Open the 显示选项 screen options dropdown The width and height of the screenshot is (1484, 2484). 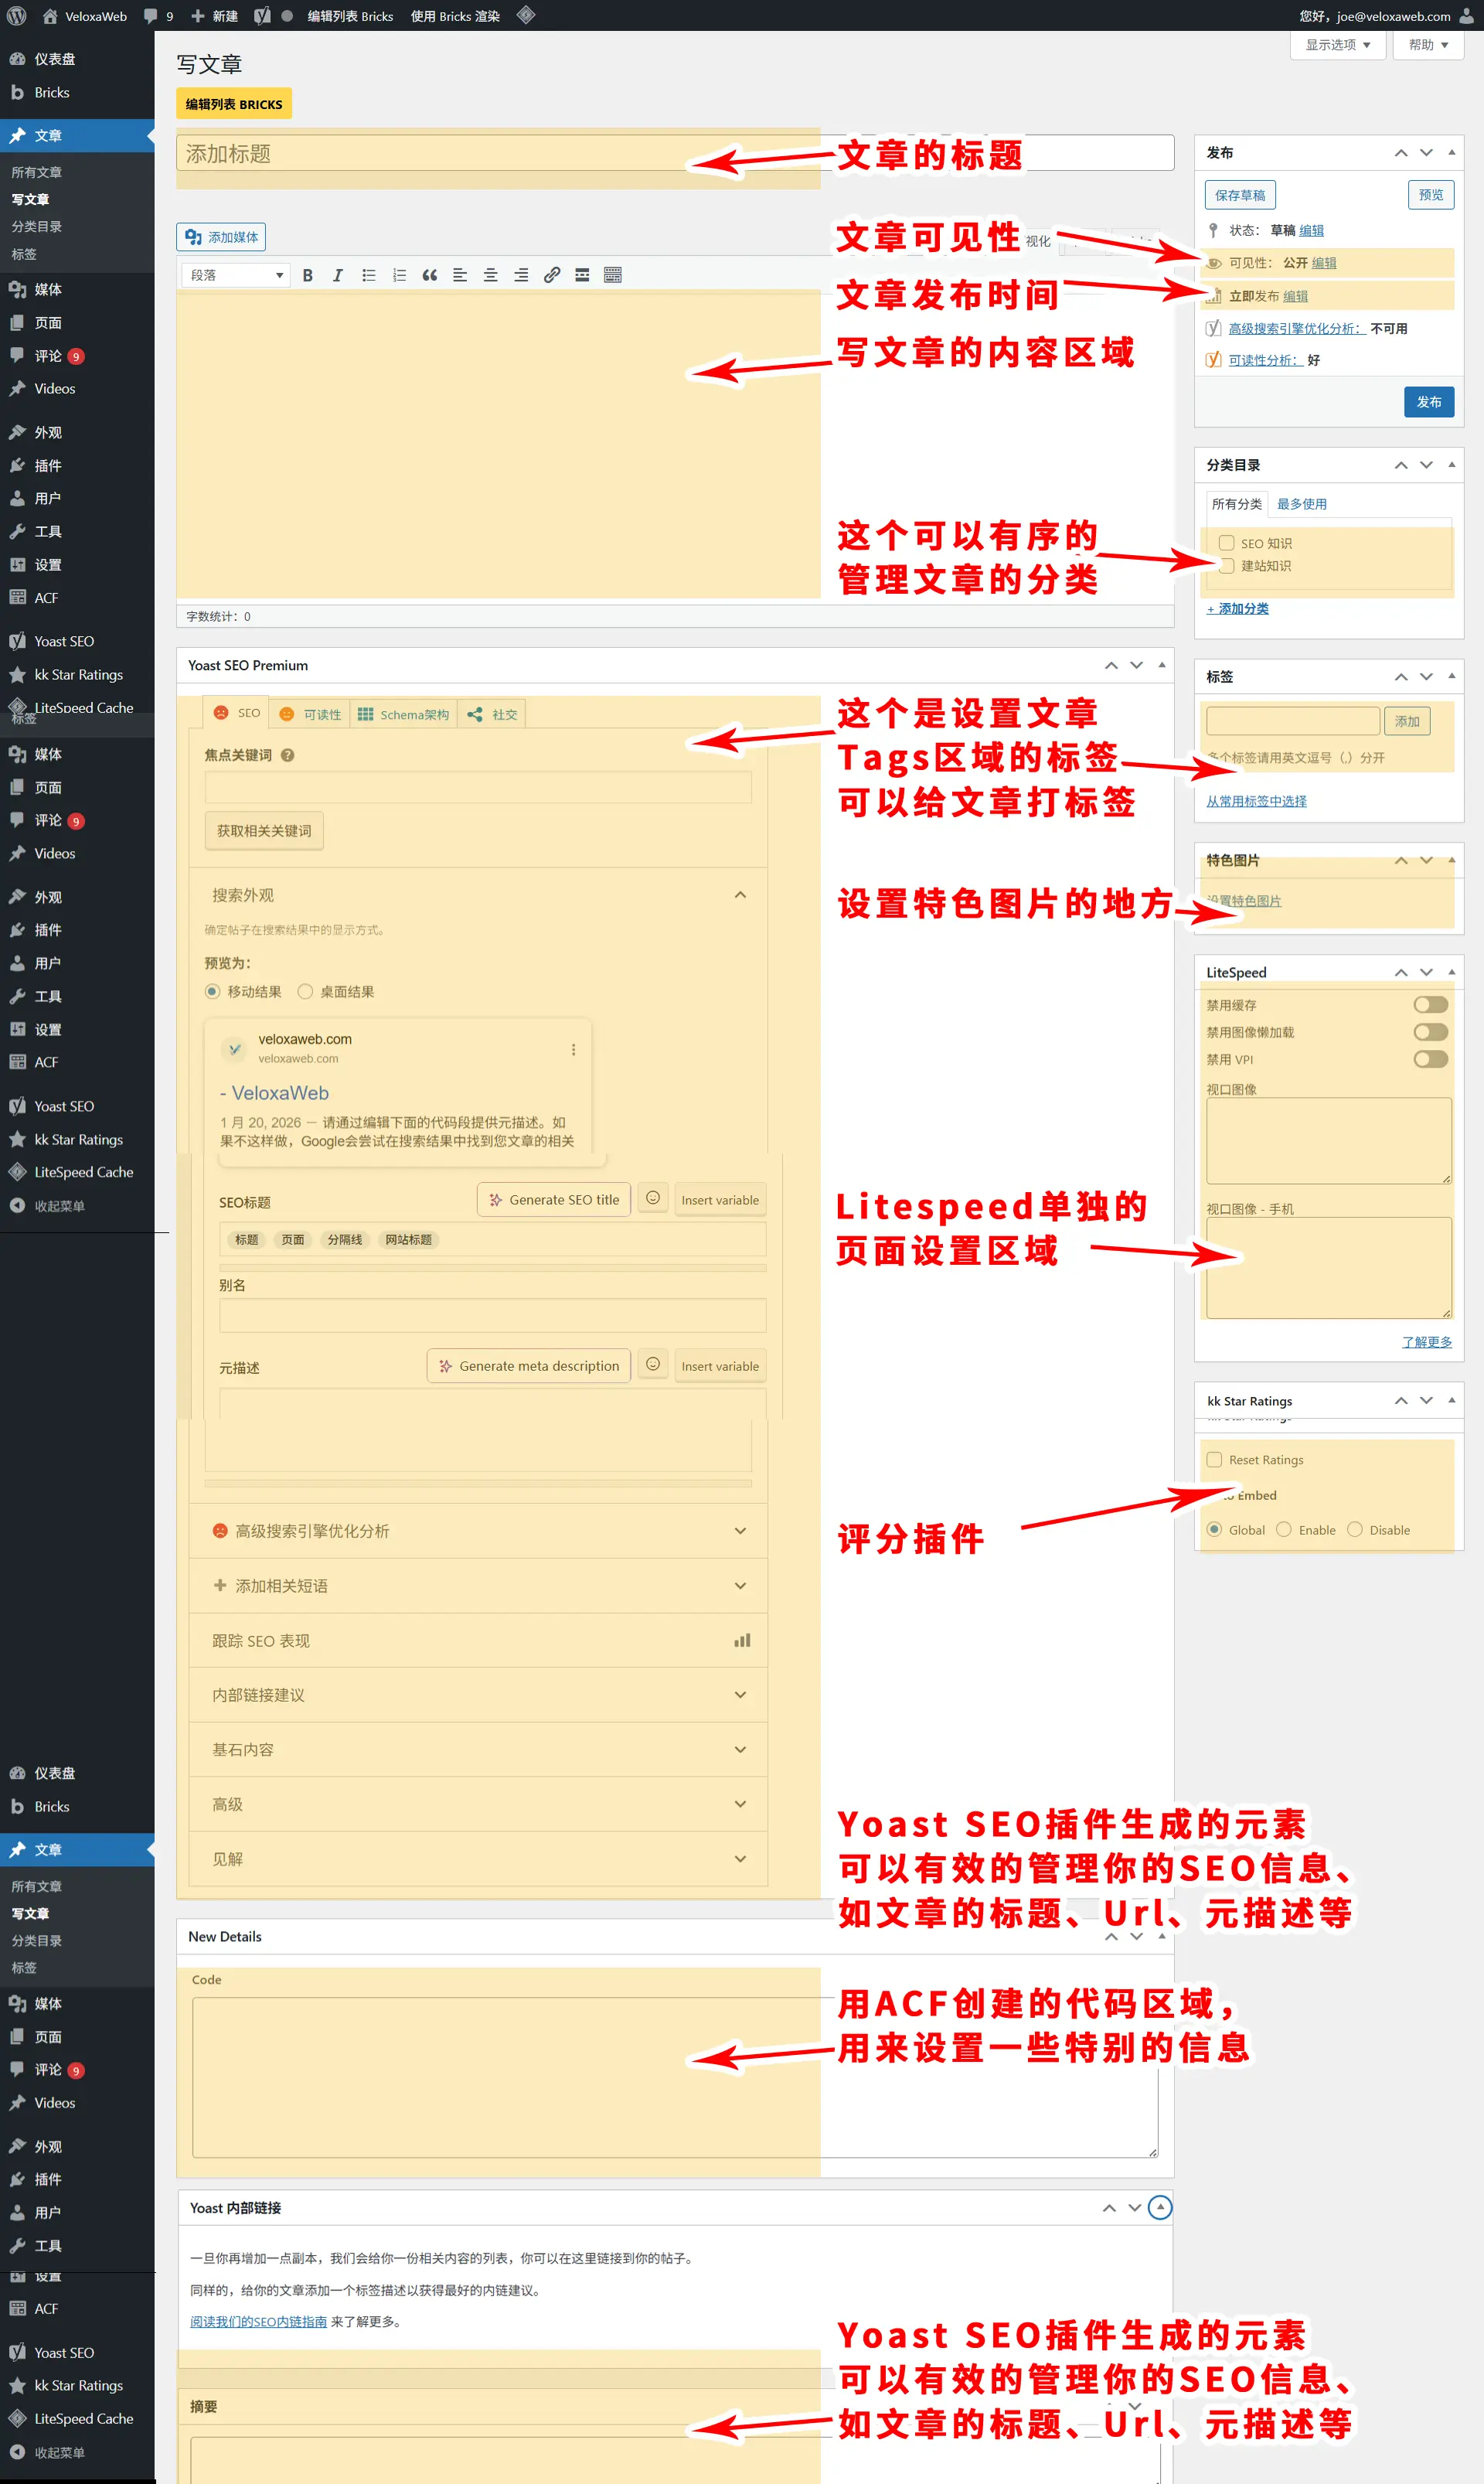pos(1337,45)
